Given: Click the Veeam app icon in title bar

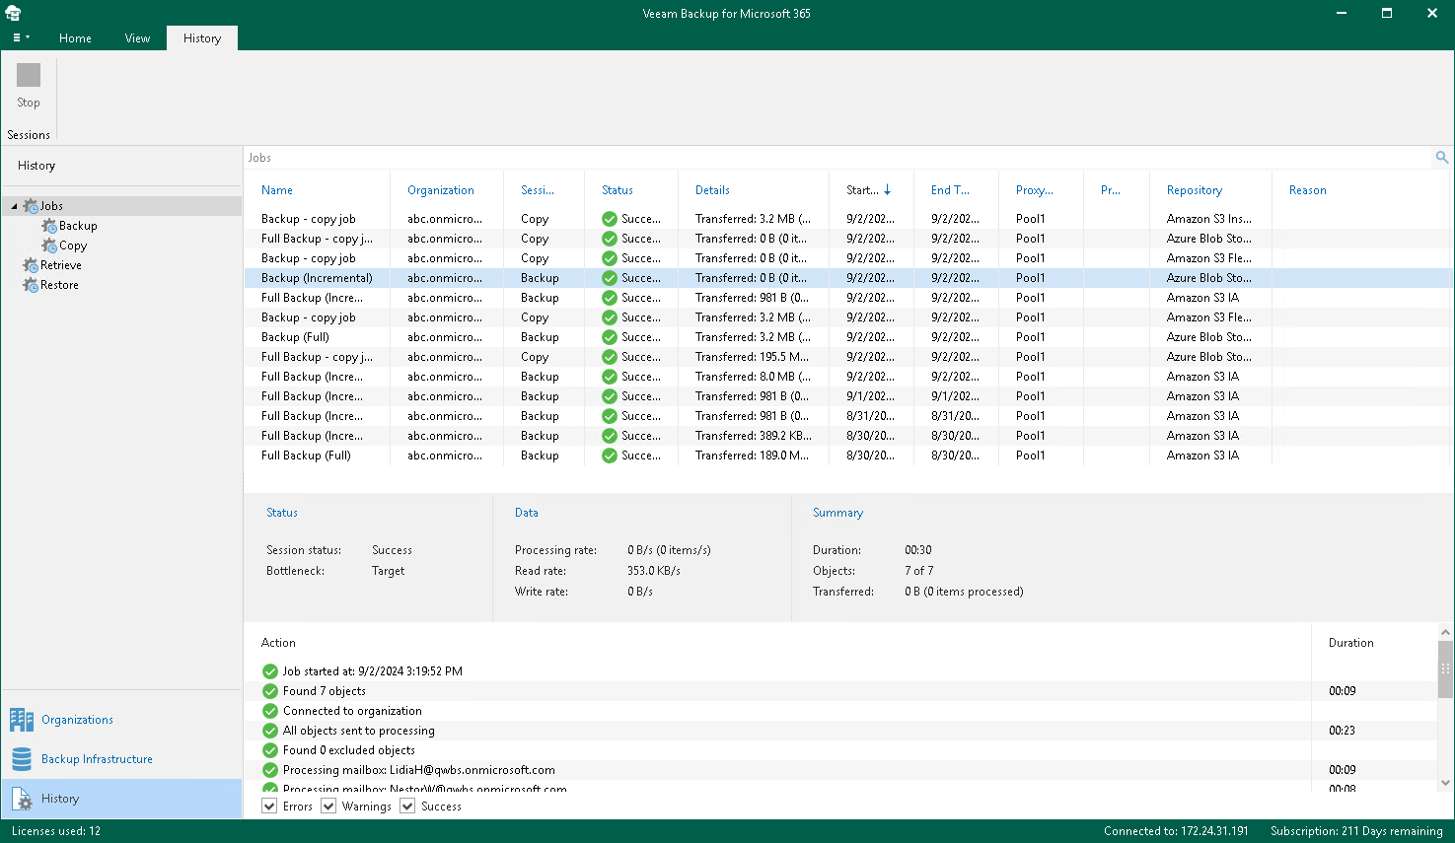Looking at the screenshot, I should [x=13, y=13].
